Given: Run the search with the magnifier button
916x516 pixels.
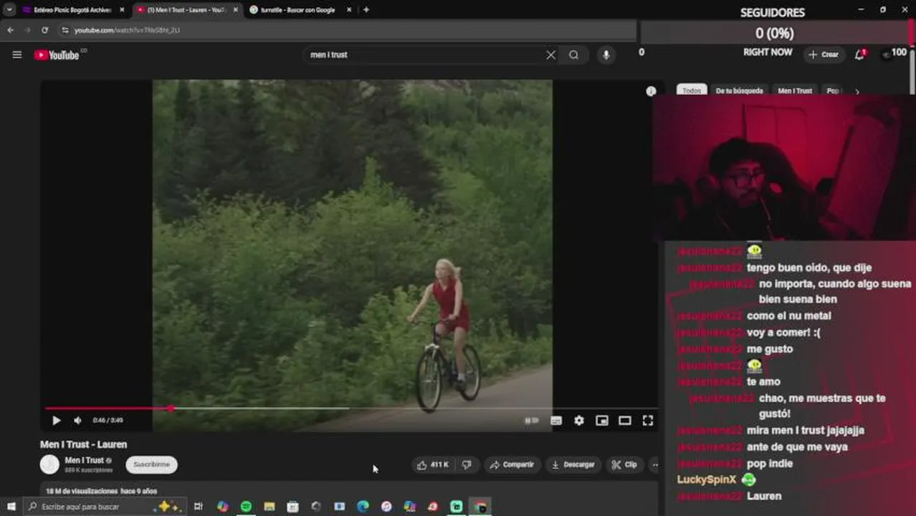Looking at the screenshot, I should point(573,54).
